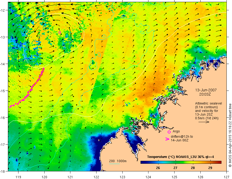Click the -13 latitude axis label

coord(3,37)
